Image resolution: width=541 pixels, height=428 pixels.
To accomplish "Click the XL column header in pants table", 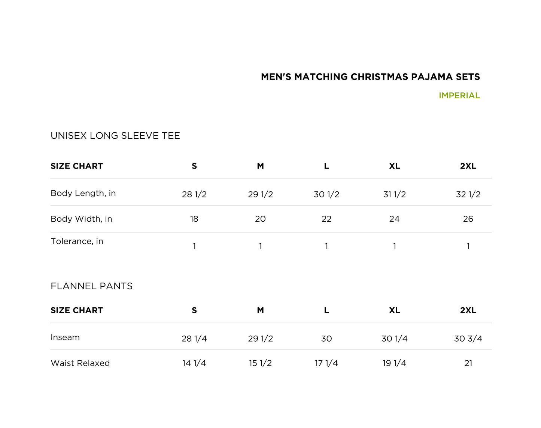I will [x=394, y=311].
